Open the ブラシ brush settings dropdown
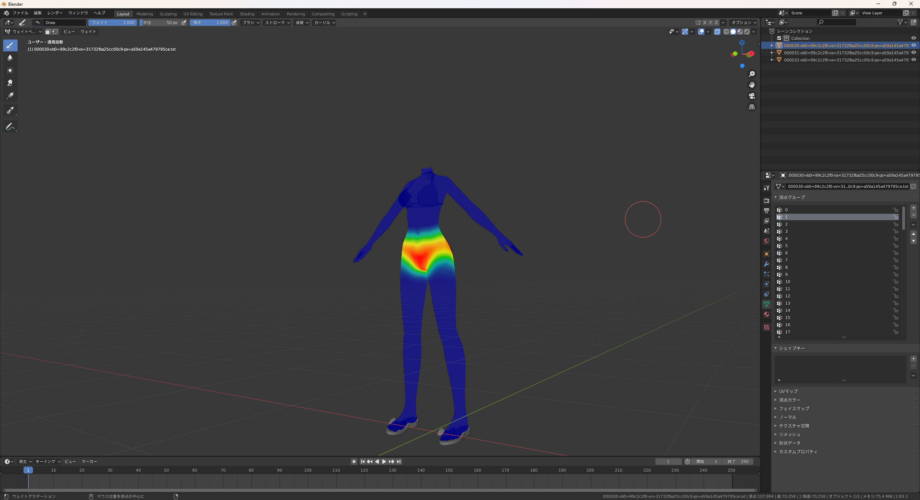 pos(251,23)
